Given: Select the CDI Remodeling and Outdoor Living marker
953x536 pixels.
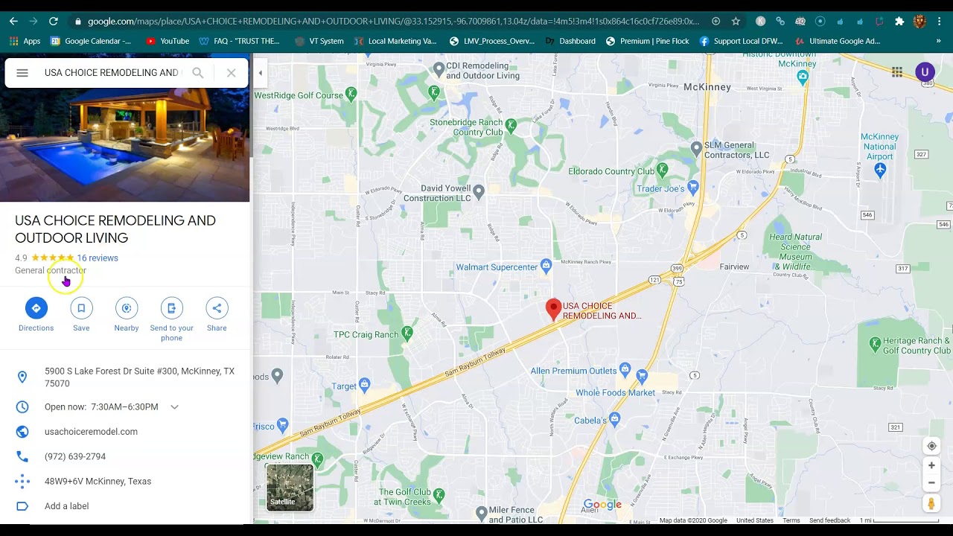Looking at the screenshot, I should tap(439, 69).
